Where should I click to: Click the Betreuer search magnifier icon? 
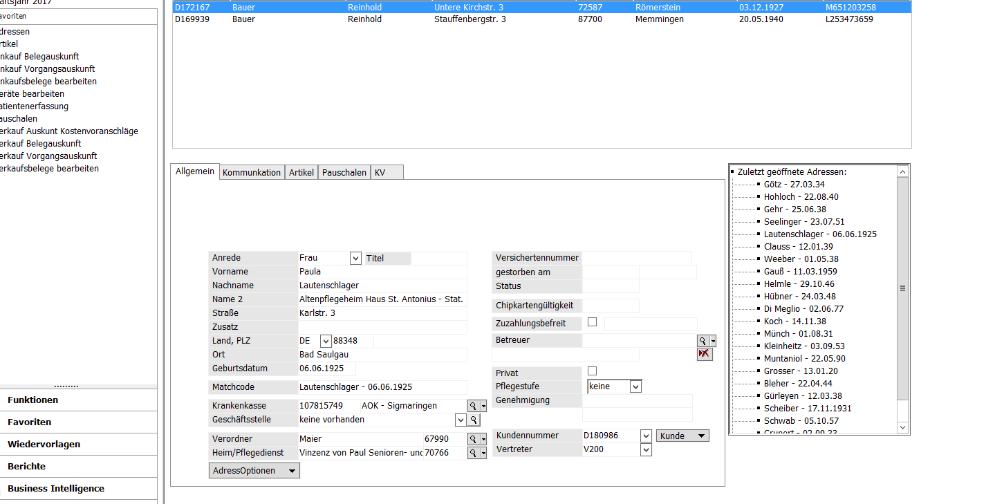(x=703, y=341)
